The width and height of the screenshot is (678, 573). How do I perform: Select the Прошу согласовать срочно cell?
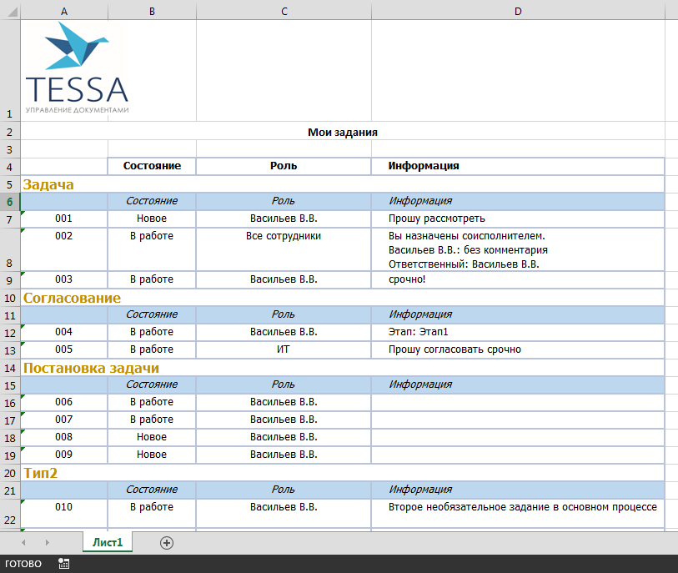coord(518,349)
